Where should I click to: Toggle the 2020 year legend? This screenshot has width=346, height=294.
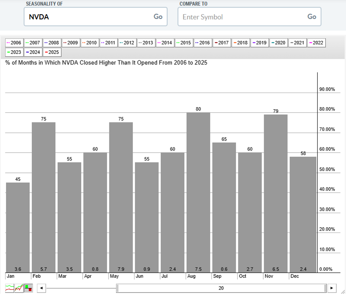pyautogui.click(x=278, y=43)
